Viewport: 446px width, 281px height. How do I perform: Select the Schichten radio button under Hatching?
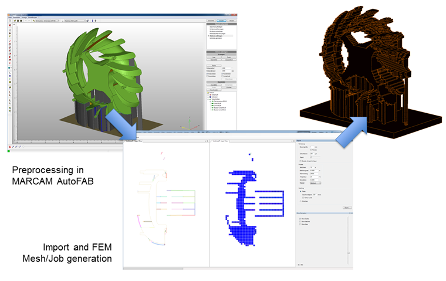tap(300, 201)
